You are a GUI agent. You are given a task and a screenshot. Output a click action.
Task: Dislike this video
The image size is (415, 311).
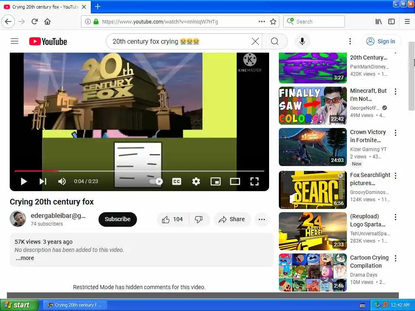pos(199,219)
